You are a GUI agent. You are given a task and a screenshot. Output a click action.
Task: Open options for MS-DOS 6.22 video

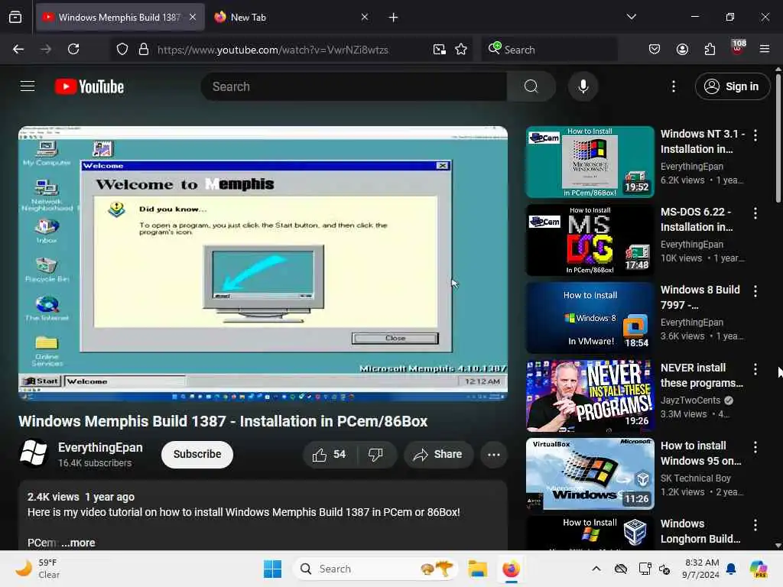[x=755, y=213]
